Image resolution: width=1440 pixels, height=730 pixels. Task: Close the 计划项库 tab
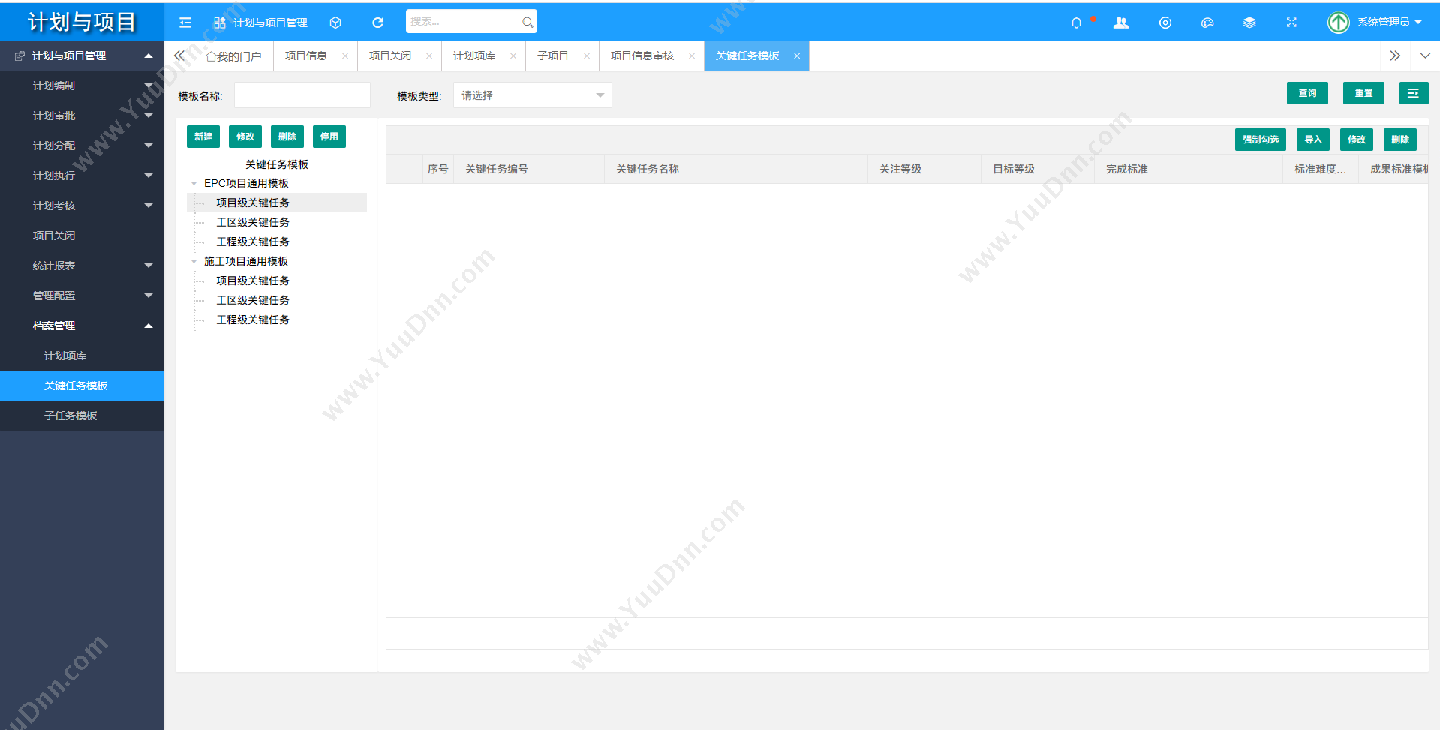pos(513,56)
